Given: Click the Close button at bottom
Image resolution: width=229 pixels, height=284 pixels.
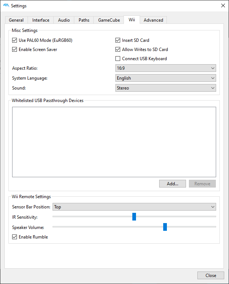Looking at the screenshot, I should coord(211,276).
